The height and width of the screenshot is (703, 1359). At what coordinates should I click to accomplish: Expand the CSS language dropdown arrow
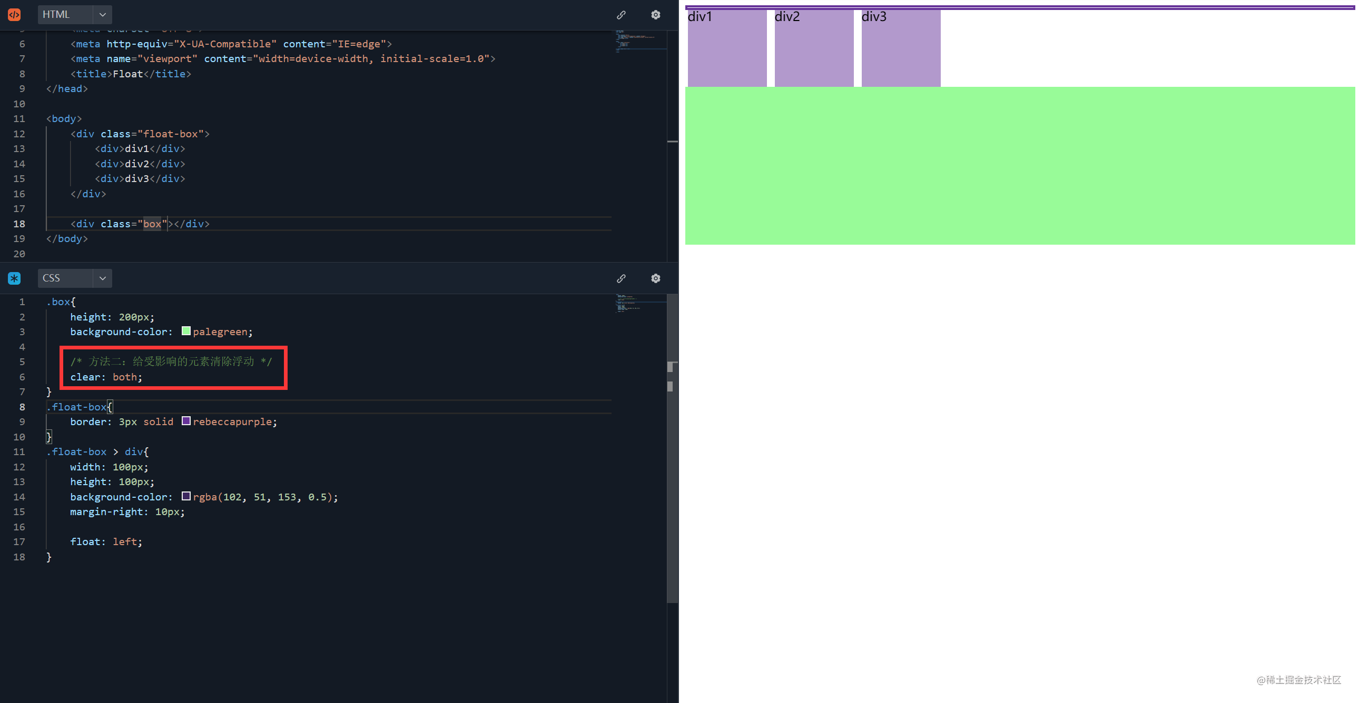point(103,278)
